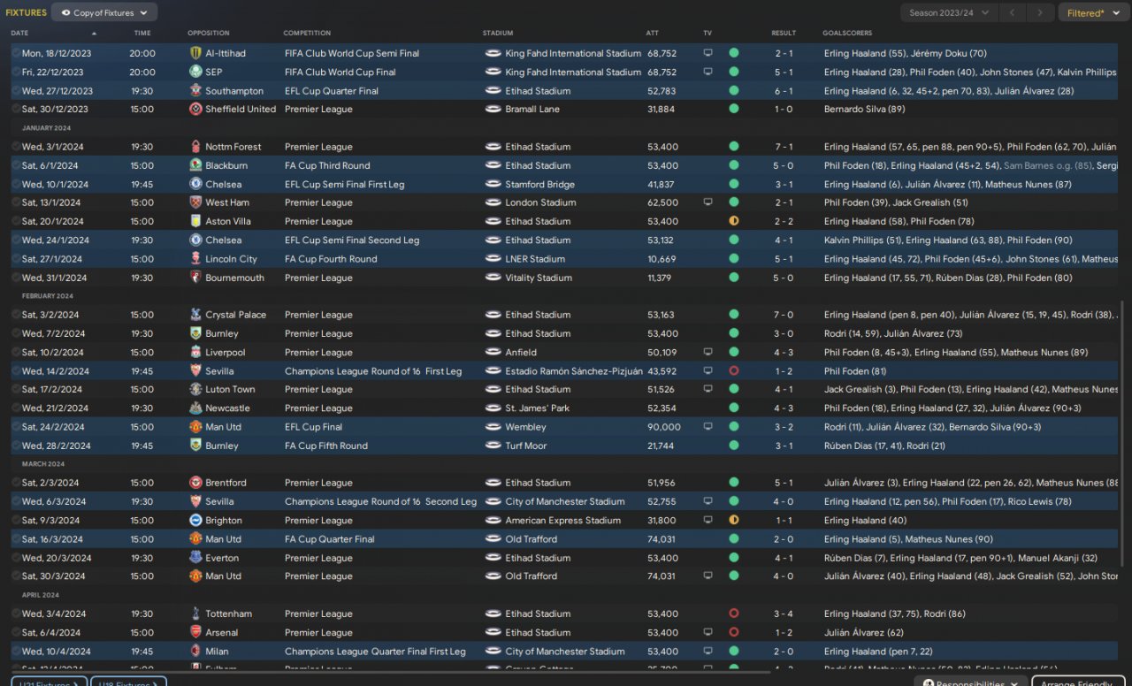This screenshot has height=686, width=1132.
Task: Open the Vitality Stadium link
Action: pyautogui.click(x=538, y=278)
